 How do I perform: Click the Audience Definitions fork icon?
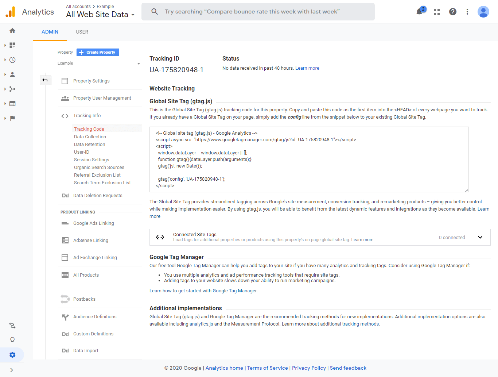65,317
